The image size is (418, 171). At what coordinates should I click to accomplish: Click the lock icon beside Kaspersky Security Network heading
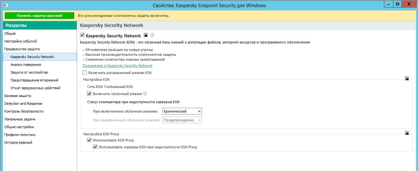[146, 36]
